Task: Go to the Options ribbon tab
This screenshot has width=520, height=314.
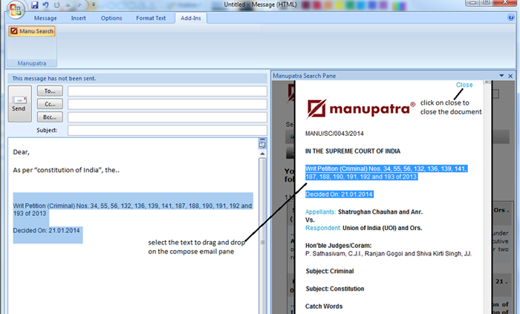Action: coord(111,17)
